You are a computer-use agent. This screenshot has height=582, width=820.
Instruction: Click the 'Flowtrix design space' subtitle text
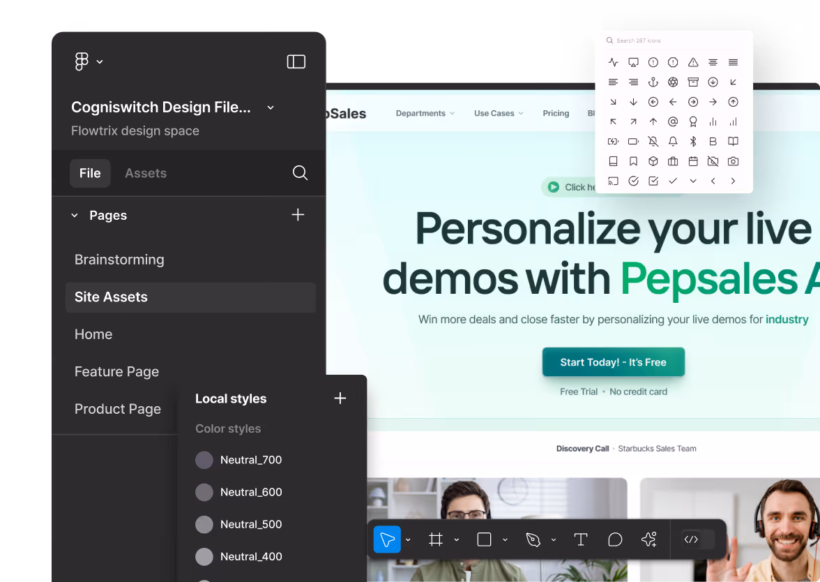(135, 131)
